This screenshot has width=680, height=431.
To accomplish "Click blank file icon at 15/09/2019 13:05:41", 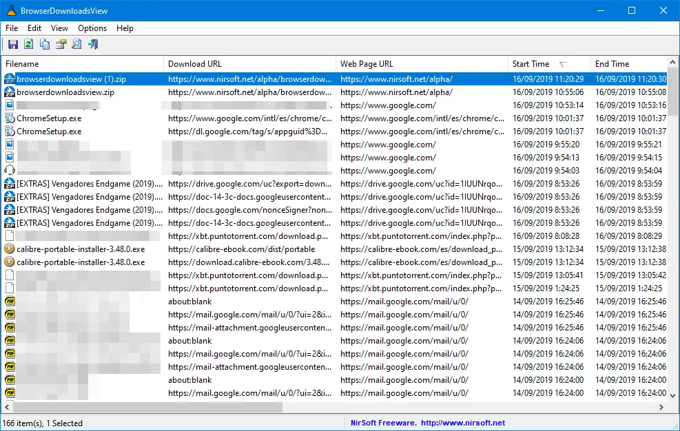I will tap(10, 275).
